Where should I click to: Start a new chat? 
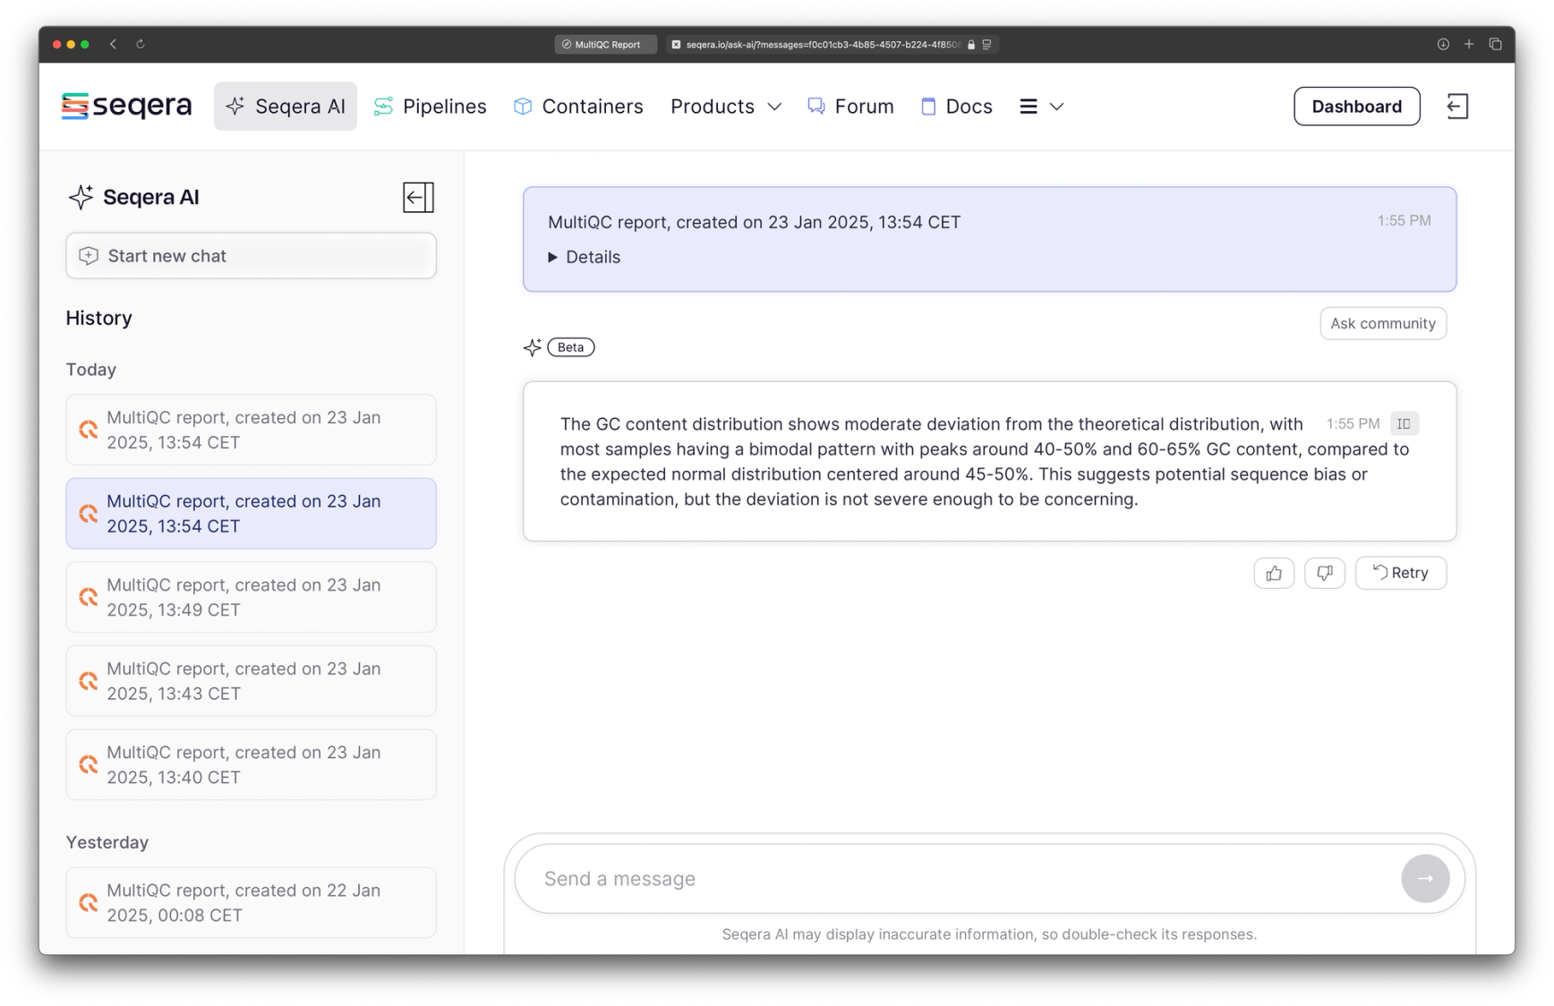click(251, 256)
